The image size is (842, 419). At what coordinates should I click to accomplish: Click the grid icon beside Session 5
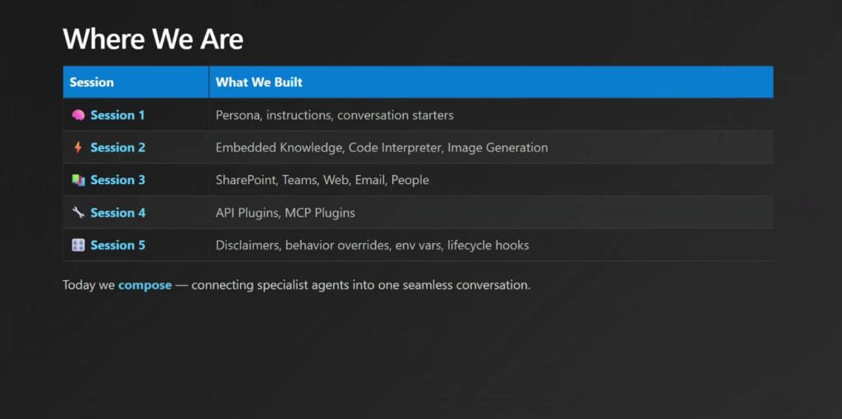click(x=78, y=245)
